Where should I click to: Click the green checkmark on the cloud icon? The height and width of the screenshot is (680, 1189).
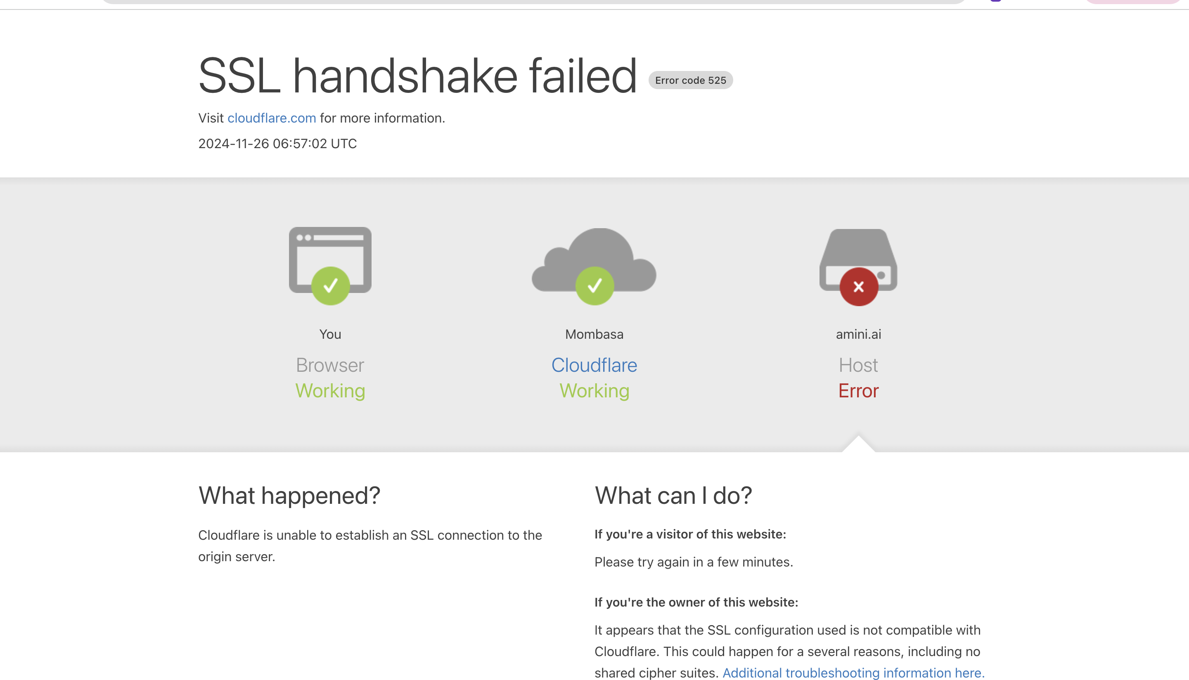click(x=594, y=286)
